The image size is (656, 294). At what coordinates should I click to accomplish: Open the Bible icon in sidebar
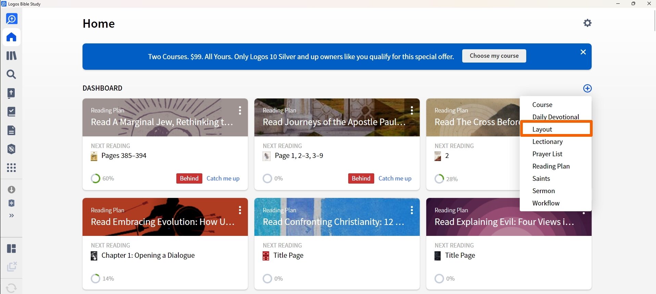point(12,93)
